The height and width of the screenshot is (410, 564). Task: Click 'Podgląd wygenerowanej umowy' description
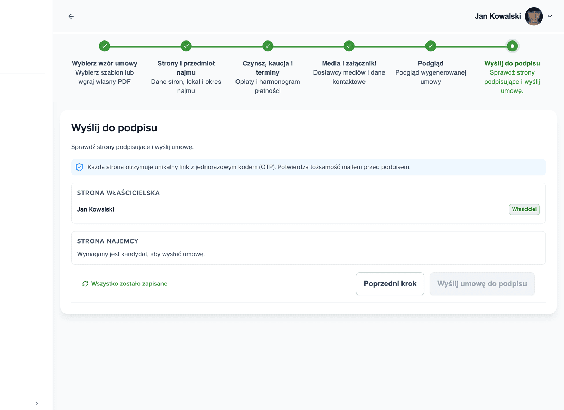point(431,77)
